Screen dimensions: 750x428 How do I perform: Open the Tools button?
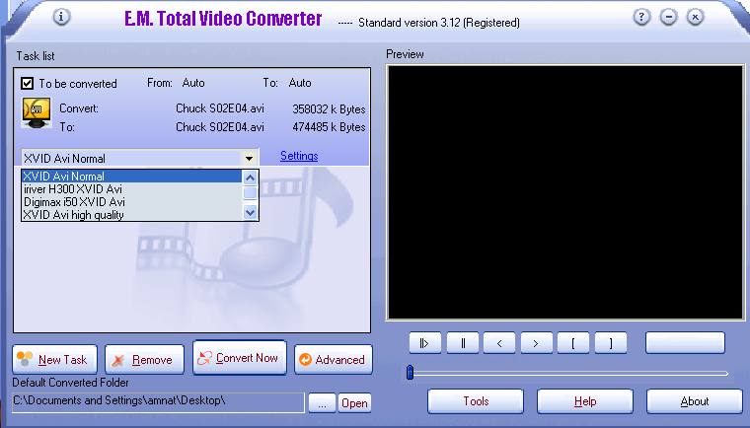pos(476,401)
